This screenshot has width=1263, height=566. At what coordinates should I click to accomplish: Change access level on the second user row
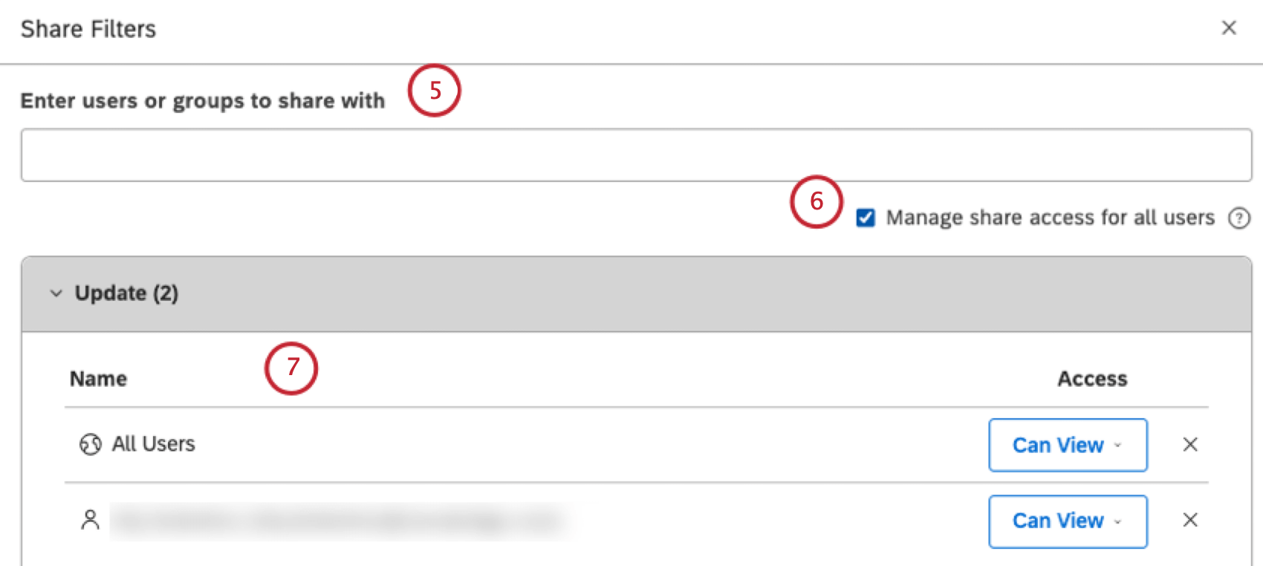1068,521
